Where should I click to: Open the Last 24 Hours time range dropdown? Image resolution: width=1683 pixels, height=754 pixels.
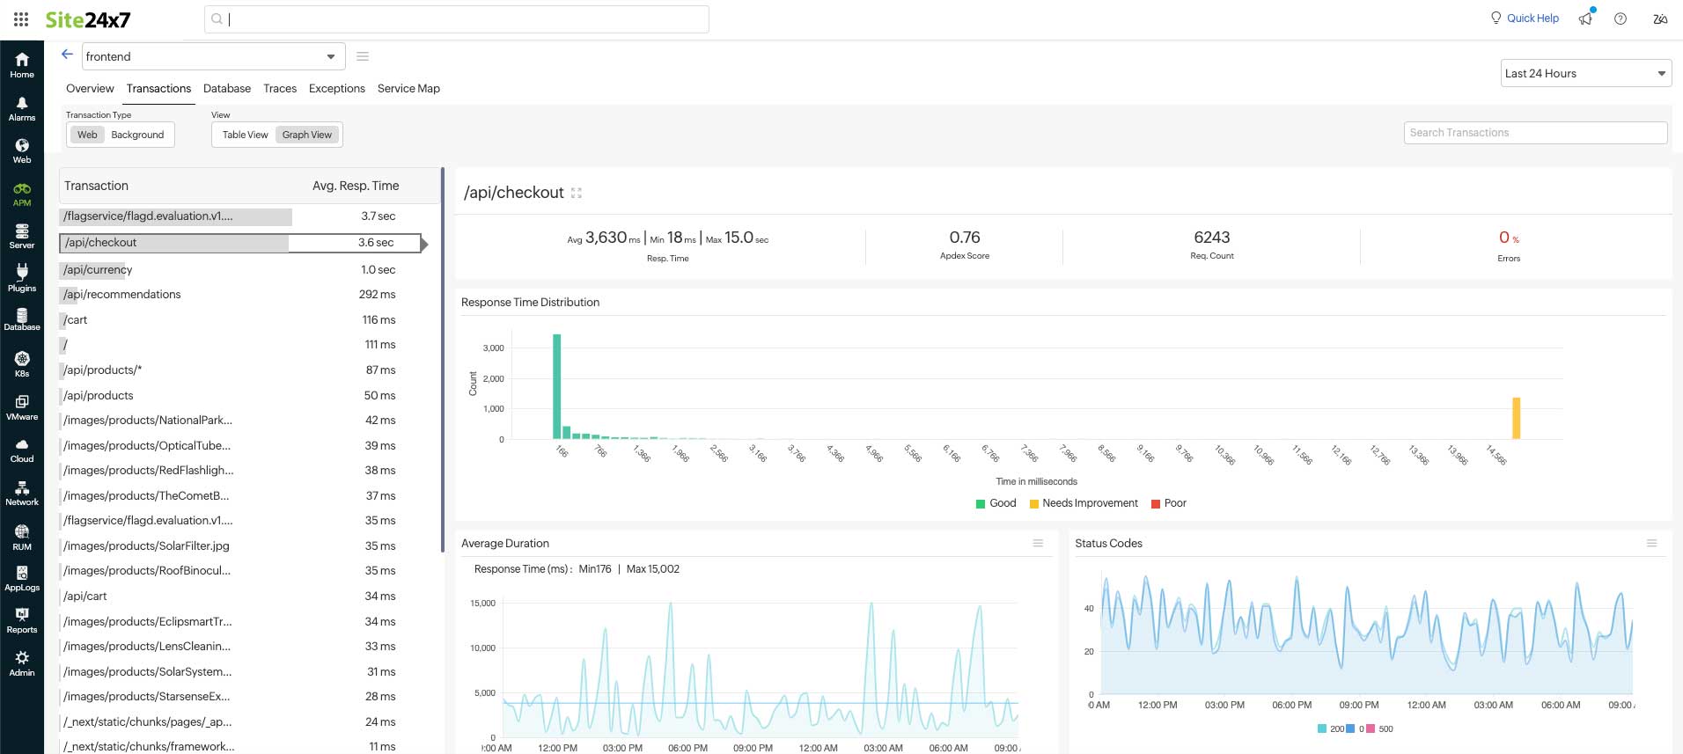tap(1584, 73)
